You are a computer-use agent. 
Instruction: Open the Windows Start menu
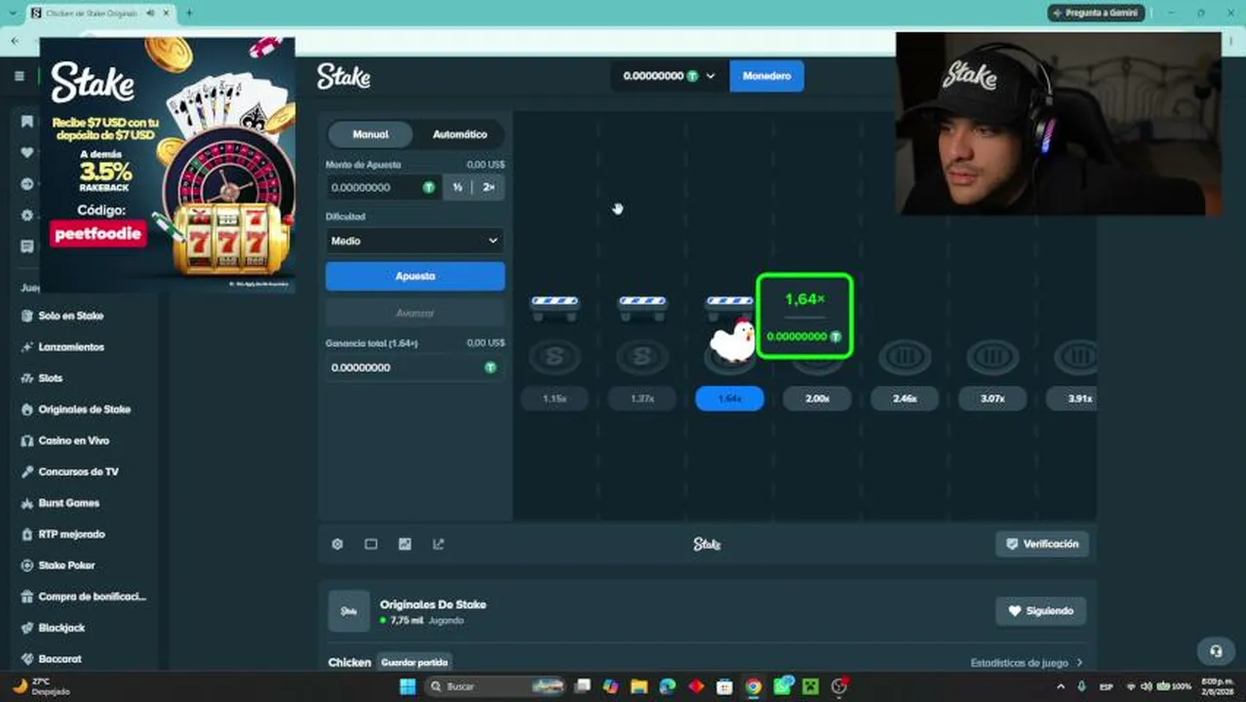[x=408, y=686]
